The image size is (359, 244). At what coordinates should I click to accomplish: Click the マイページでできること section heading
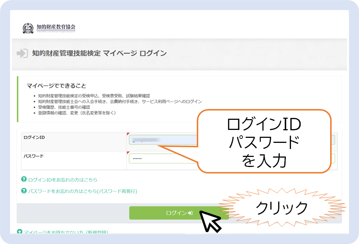[x=56, y=86]
